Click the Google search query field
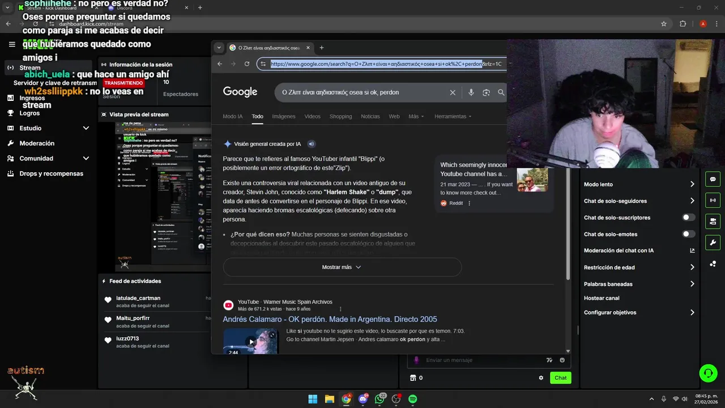 (362, 92)
